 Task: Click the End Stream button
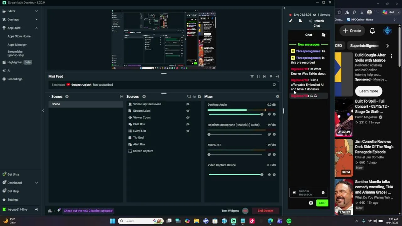tap(265, 211)
